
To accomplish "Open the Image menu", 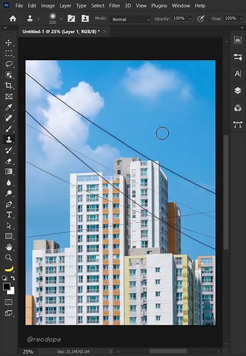I will [48, 5].
